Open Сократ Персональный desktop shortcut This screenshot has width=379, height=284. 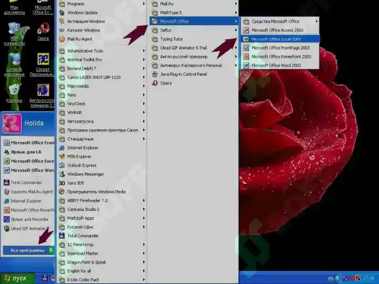click(43, 65)
